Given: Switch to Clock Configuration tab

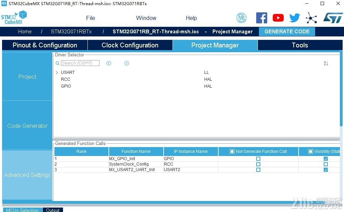Looking at the screenshot, I should [x=130, y=45].
